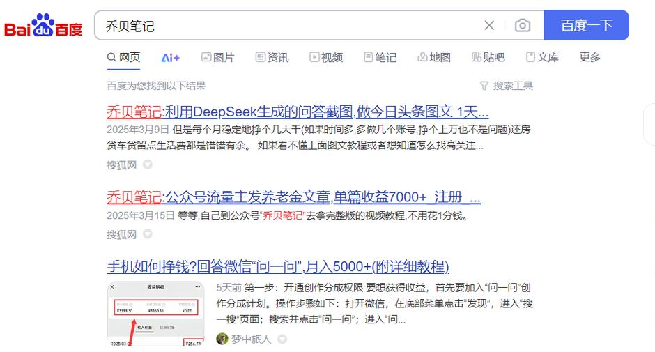Open result 公众号流量主发养老金文章
The image size is (655, 352).
pos(293,197)
